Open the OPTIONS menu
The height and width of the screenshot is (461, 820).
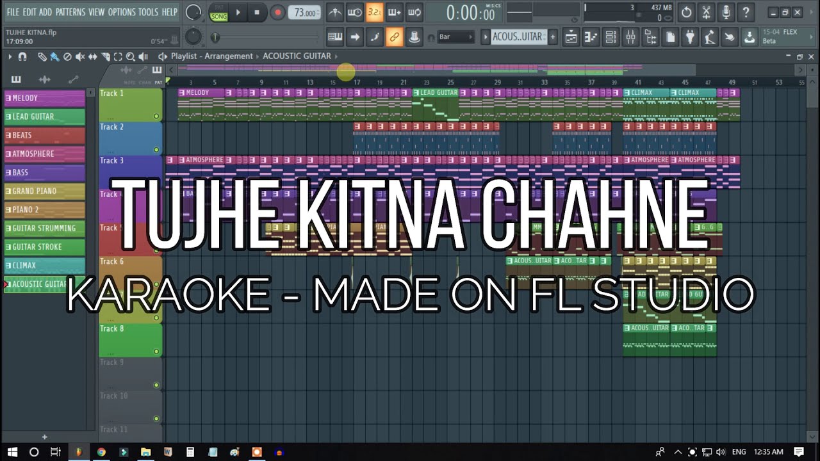(x=122, y=12)
